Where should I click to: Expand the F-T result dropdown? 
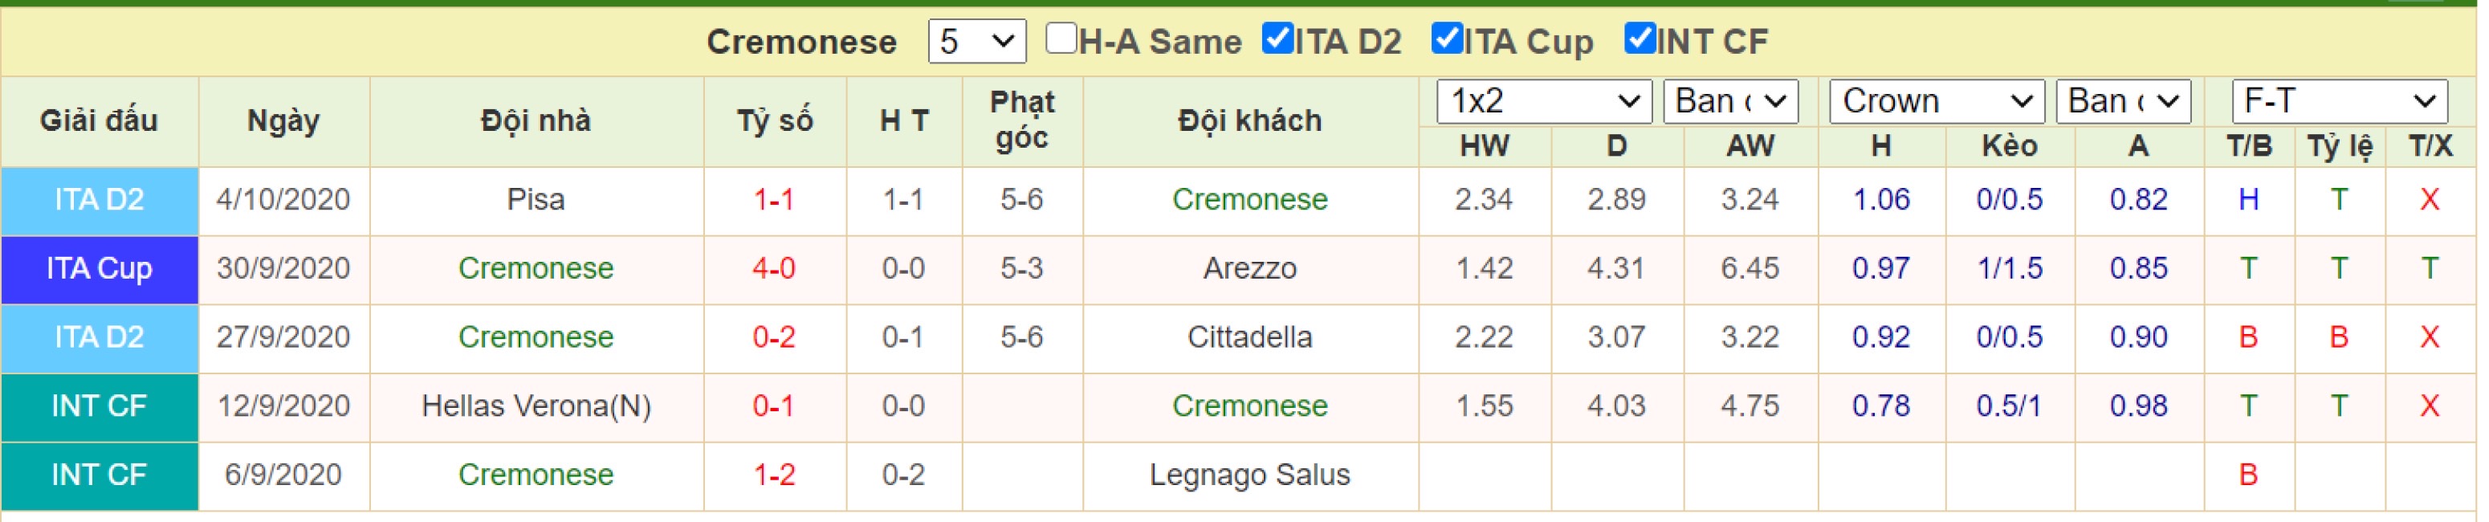point(2339,101)
